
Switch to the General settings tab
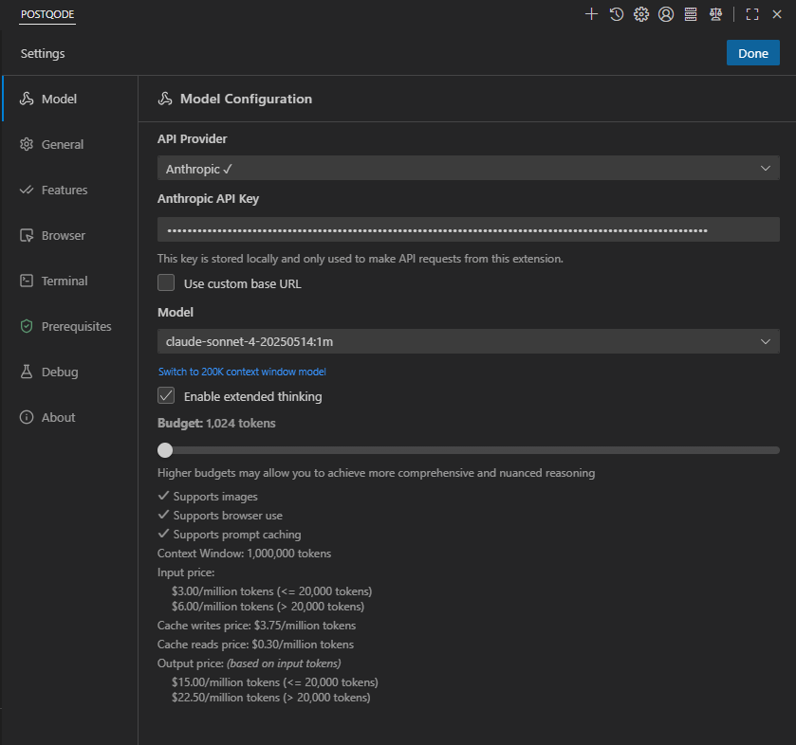coord(63,144)
